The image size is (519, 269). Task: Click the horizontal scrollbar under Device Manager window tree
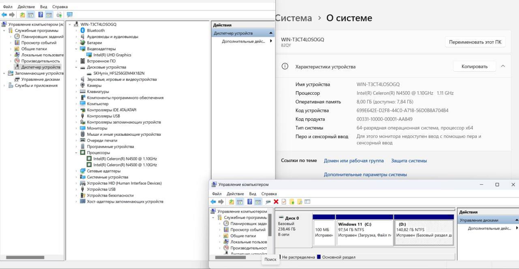(25, 257)
